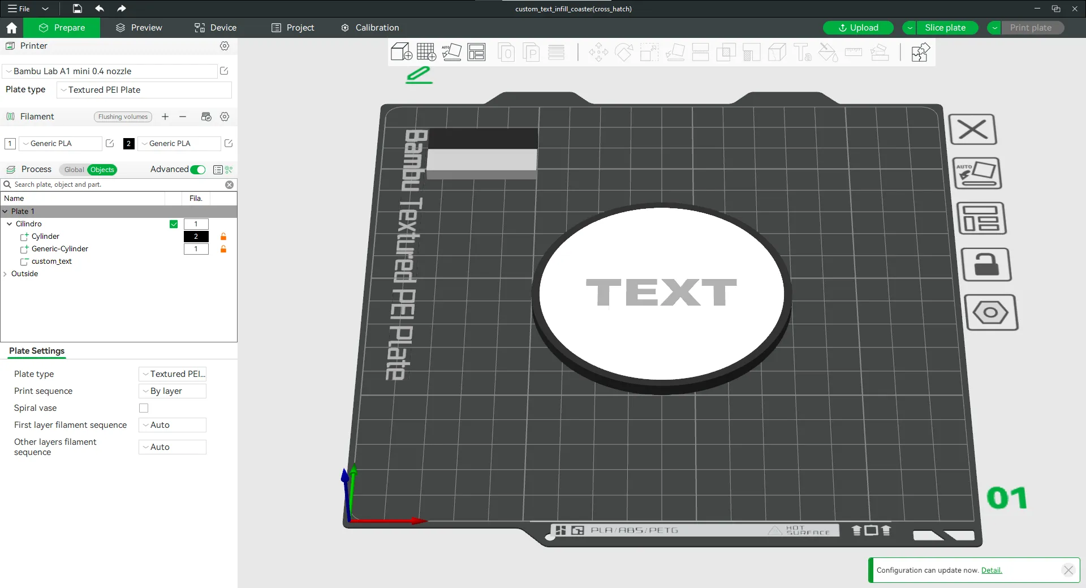Click filament 2 black color swatch
This screenshot has width=1086, height=588.
click(x=129, y=144)
